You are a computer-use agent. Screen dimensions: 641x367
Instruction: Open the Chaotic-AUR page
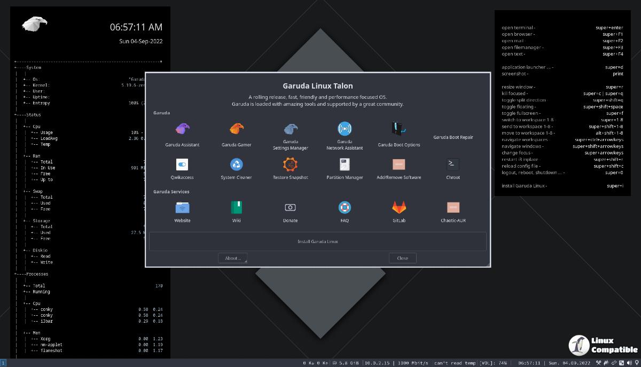coord(452,210)
